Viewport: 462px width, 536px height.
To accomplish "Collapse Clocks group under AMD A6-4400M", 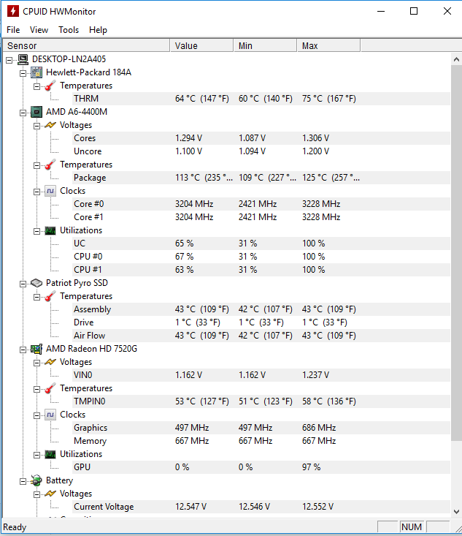I will point(36,192).
